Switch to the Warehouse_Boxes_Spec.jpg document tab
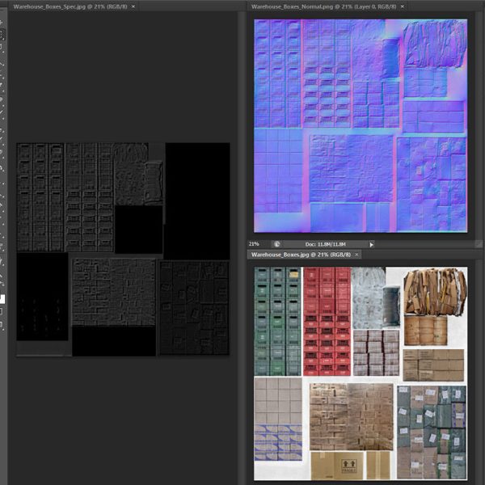This screenshot has height=485, width=485. (x=74, y=6)
